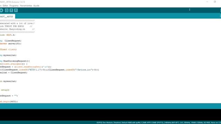The height and width of the screenshot is (124, 221).
Task: Restore down the Arduino window
Action: (215, 2)
